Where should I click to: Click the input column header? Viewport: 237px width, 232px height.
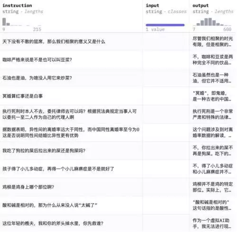point(152,6)
